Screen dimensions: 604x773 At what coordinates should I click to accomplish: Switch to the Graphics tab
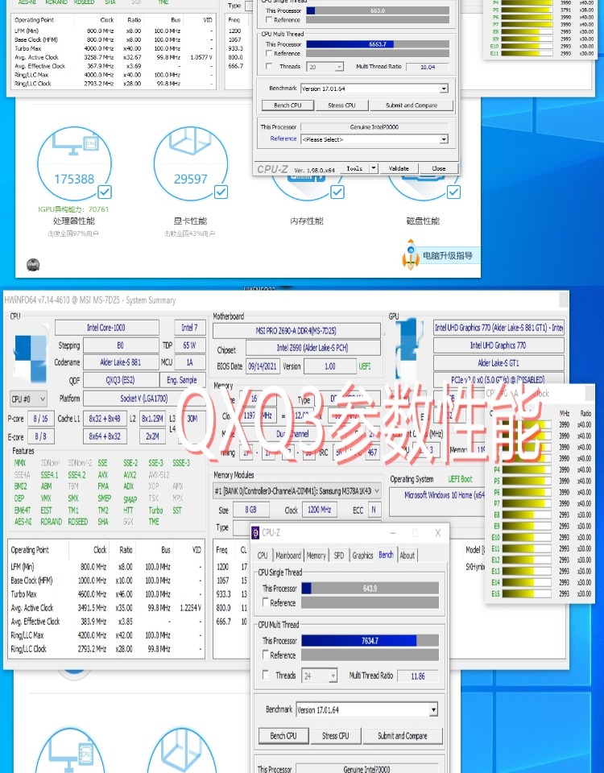tap(362, 555)
